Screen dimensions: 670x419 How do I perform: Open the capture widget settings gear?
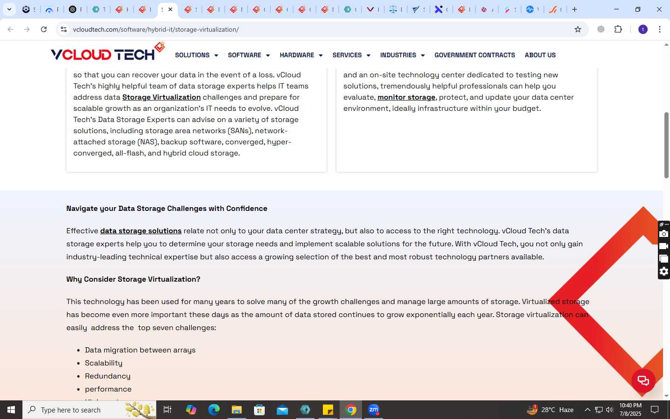664,271
